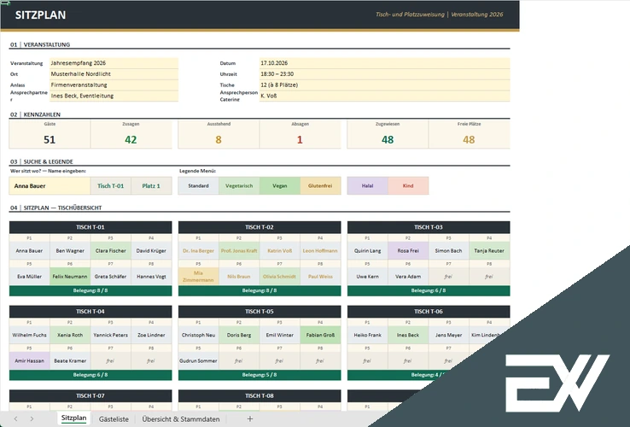Select the Absagen value 1 cell
Viewport: 630px width, 427px height.
pos(300,139)
